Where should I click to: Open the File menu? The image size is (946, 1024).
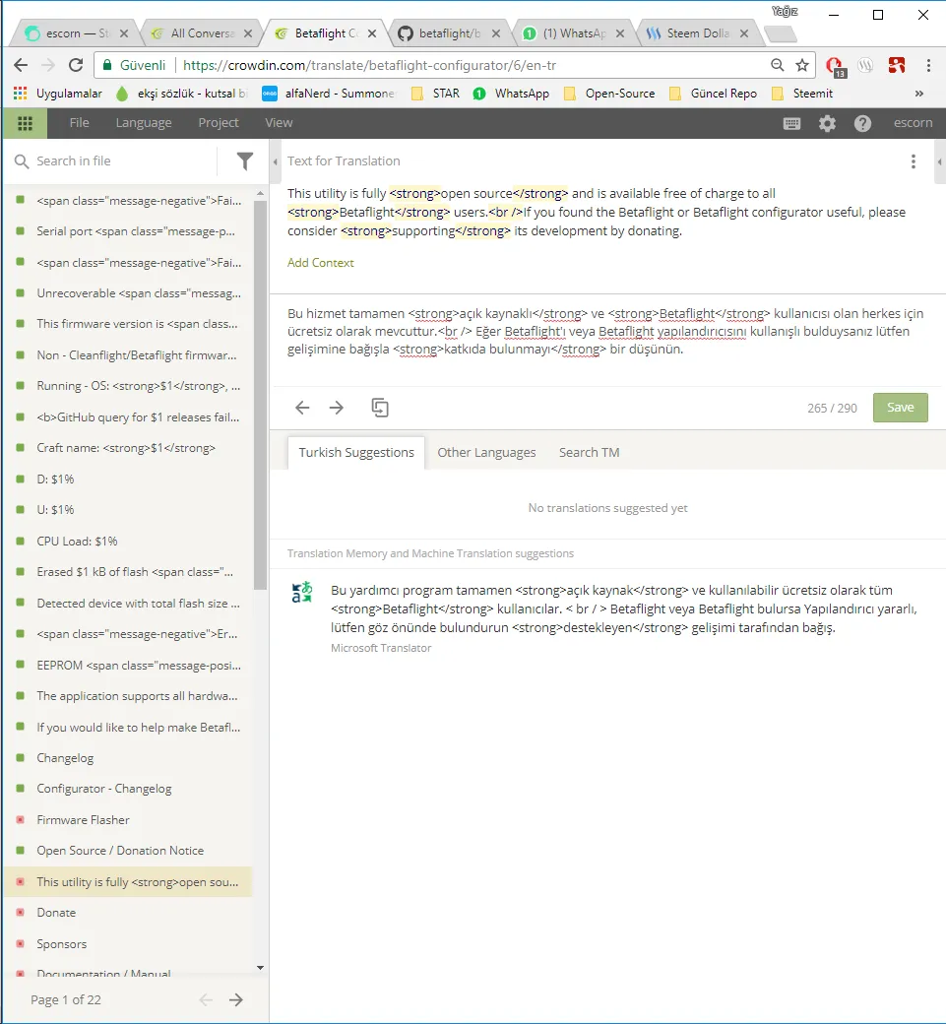[79, 123]
